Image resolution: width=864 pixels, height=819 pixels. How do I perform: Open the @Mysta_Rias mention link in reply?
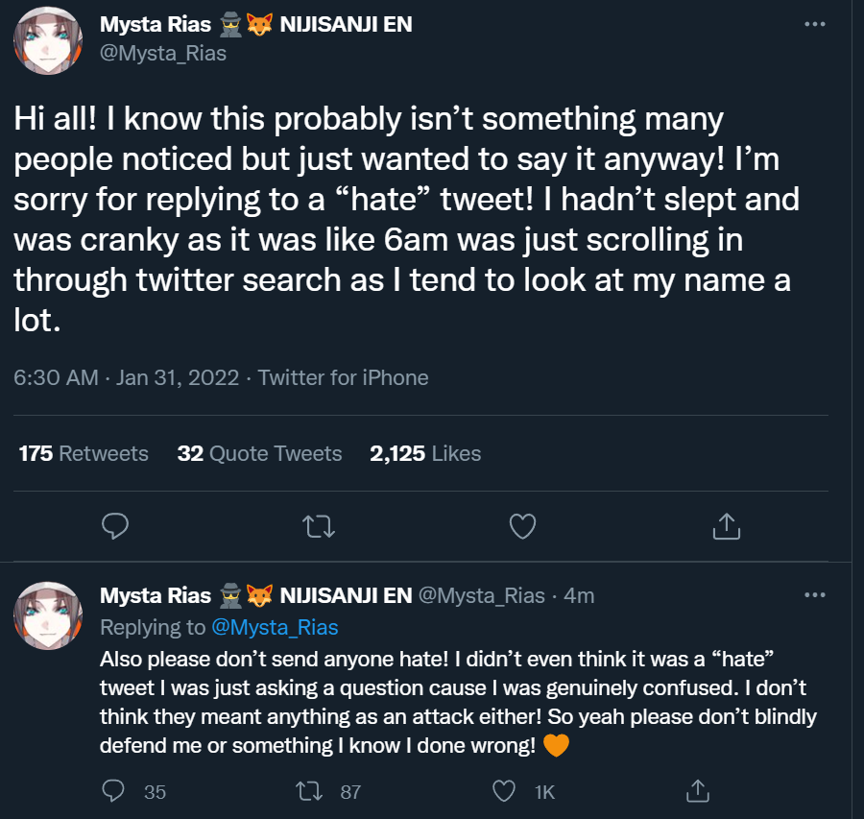point(275,627)
